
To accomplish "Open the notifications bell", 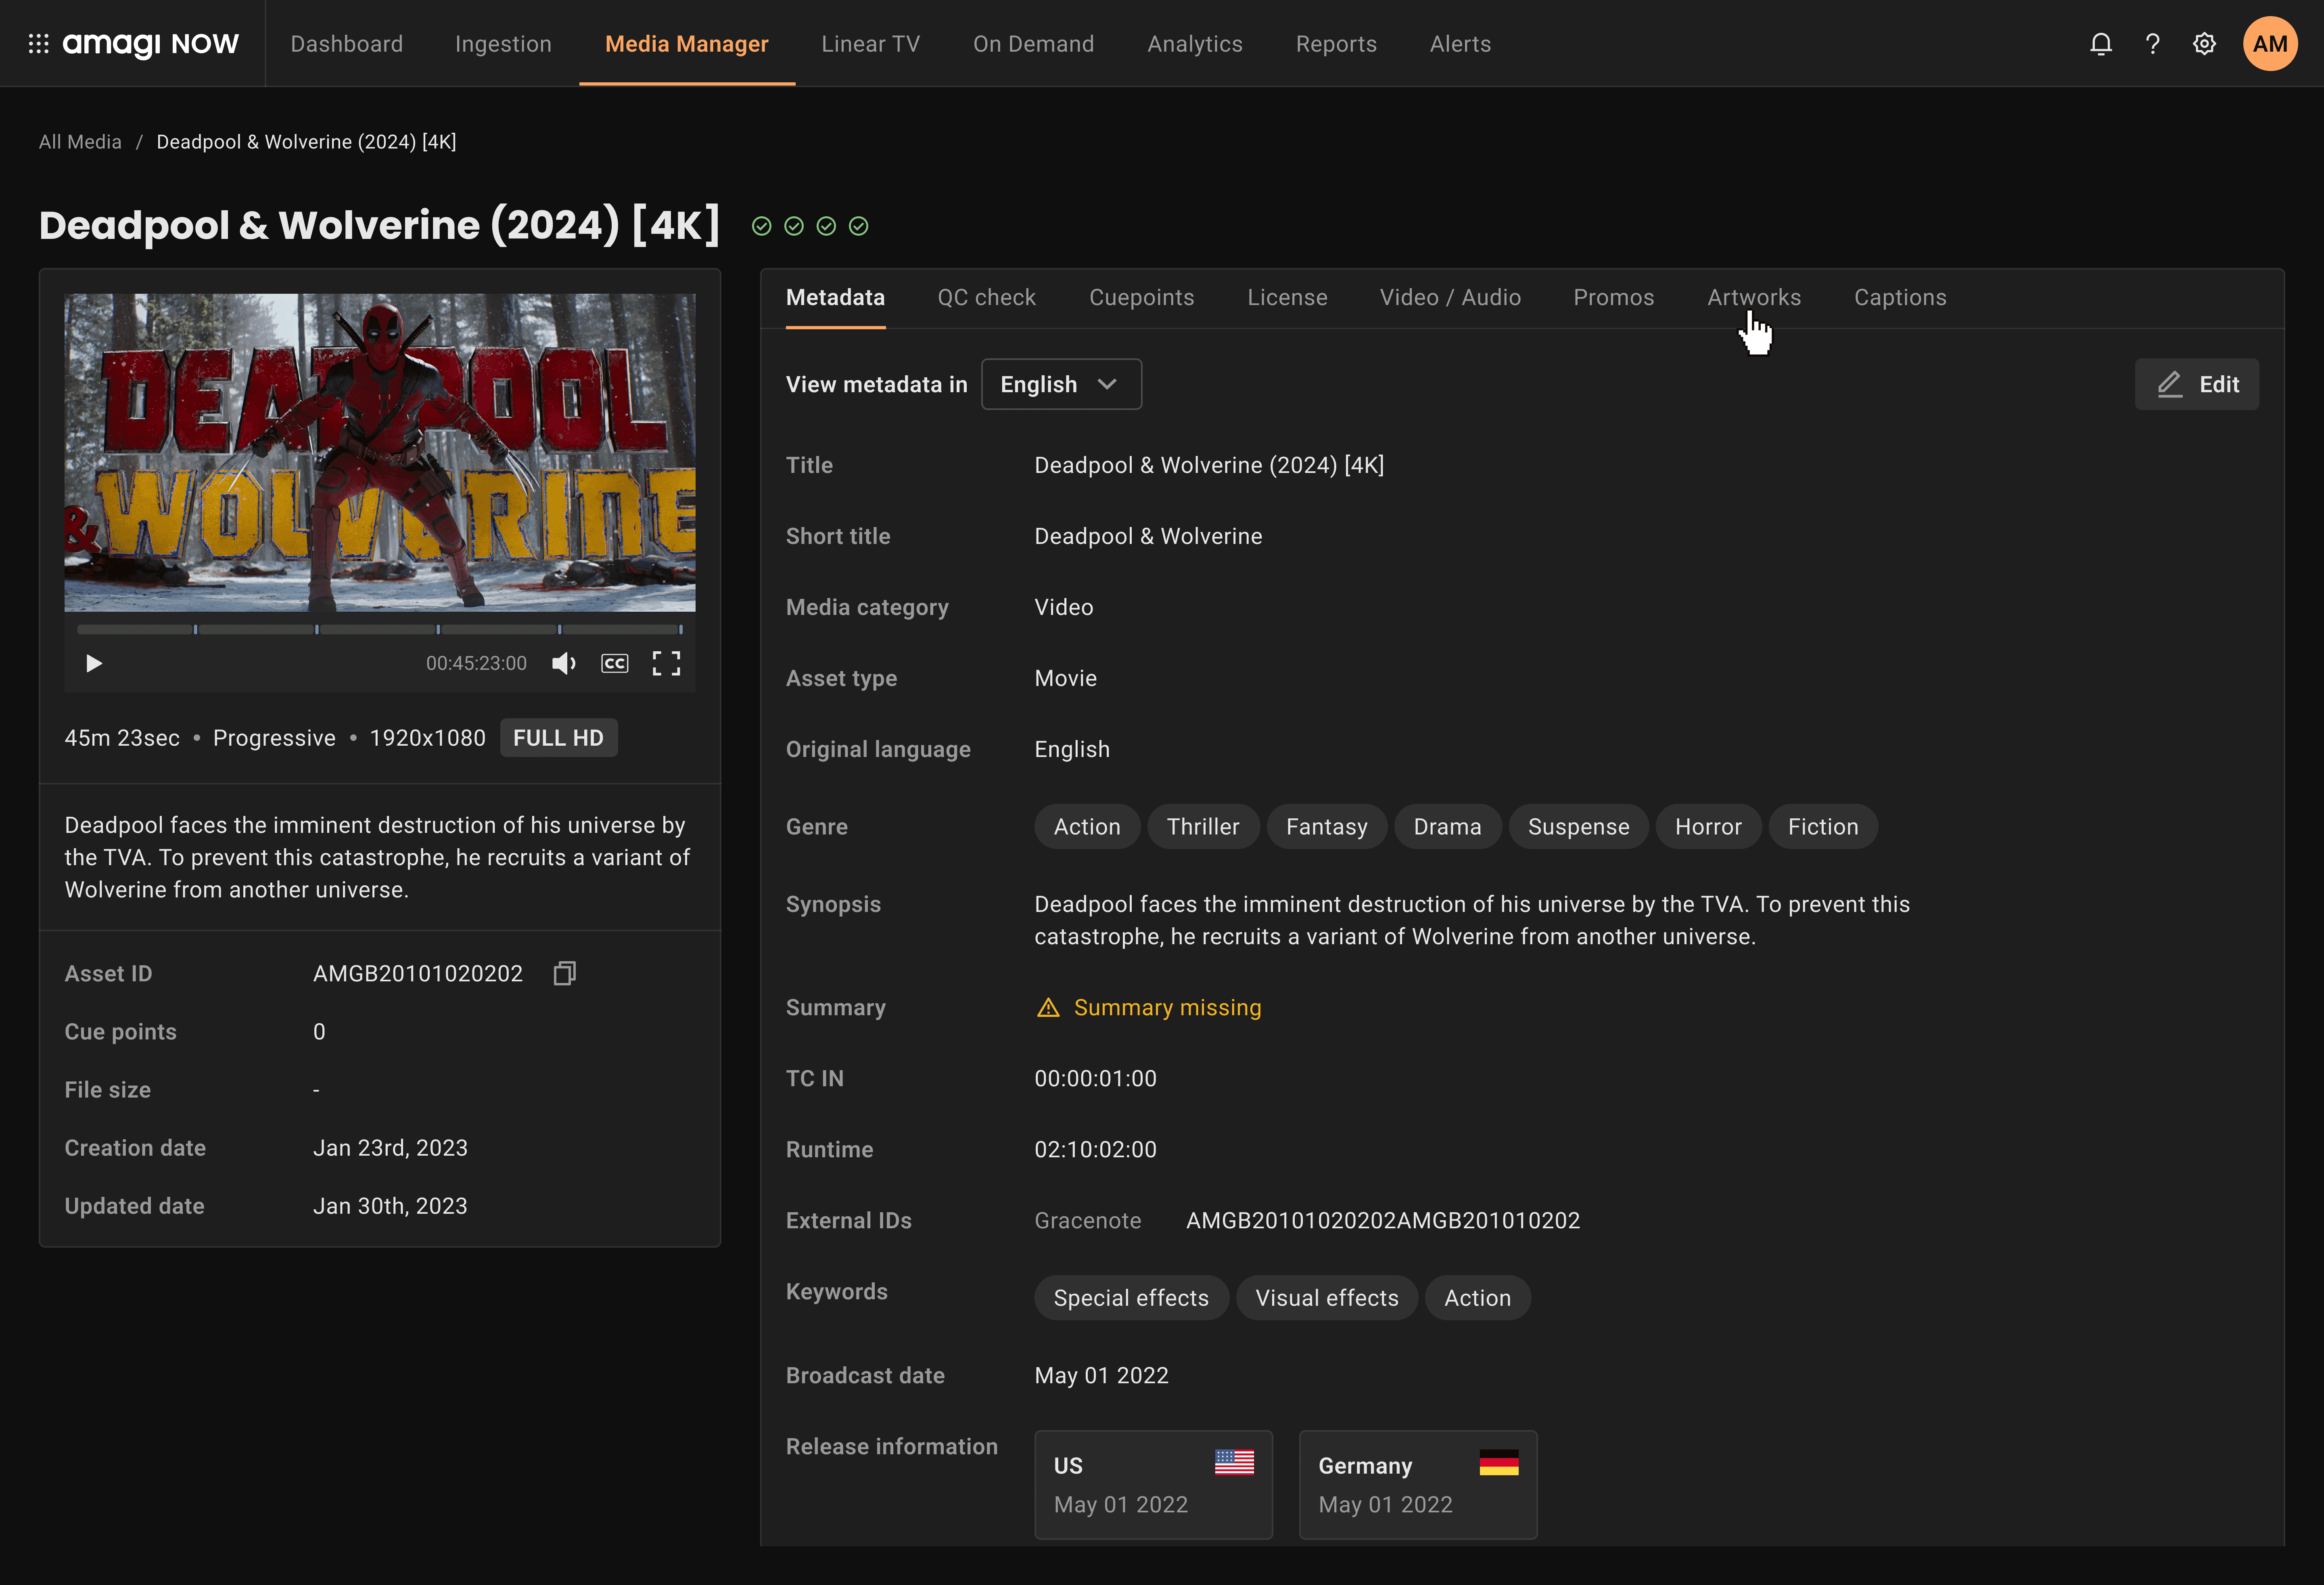I will [2100, 44].
